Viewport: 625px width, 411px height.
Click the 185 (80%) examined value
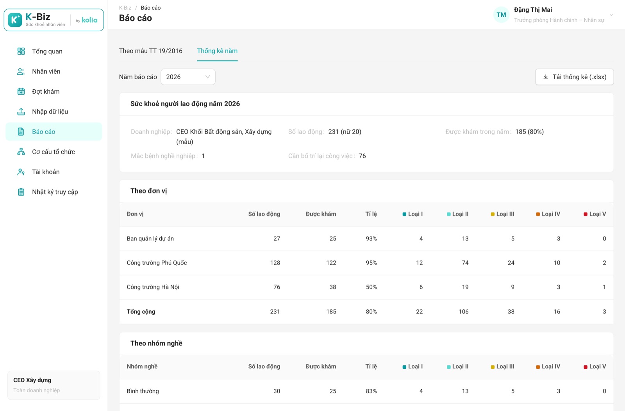[529, 132]
